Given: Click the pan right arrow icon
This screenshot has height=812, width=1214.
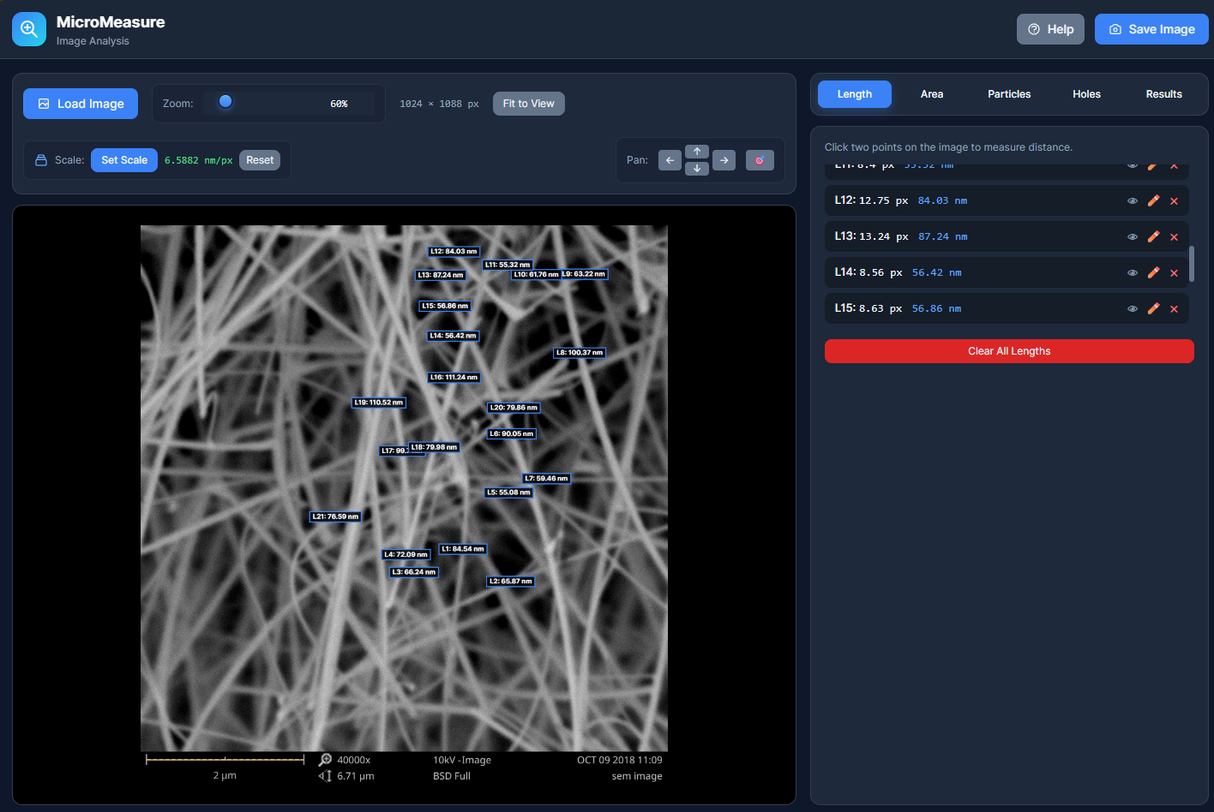Looking at the screenshot, I should point(724,160).
